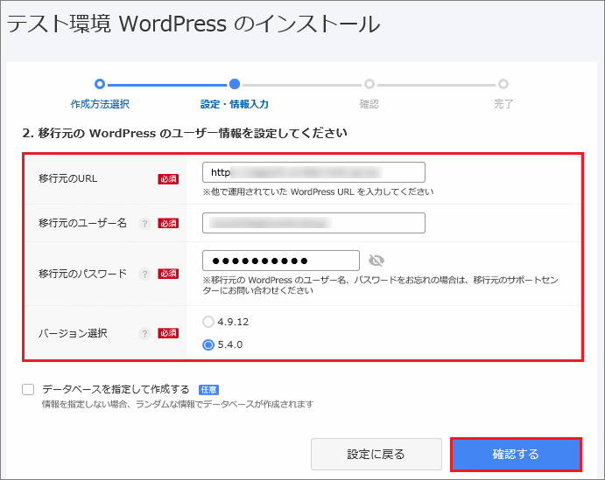The image size is (605, 480).
Task: Select WordPress version 5.4.0
Action: click(208, 344)
